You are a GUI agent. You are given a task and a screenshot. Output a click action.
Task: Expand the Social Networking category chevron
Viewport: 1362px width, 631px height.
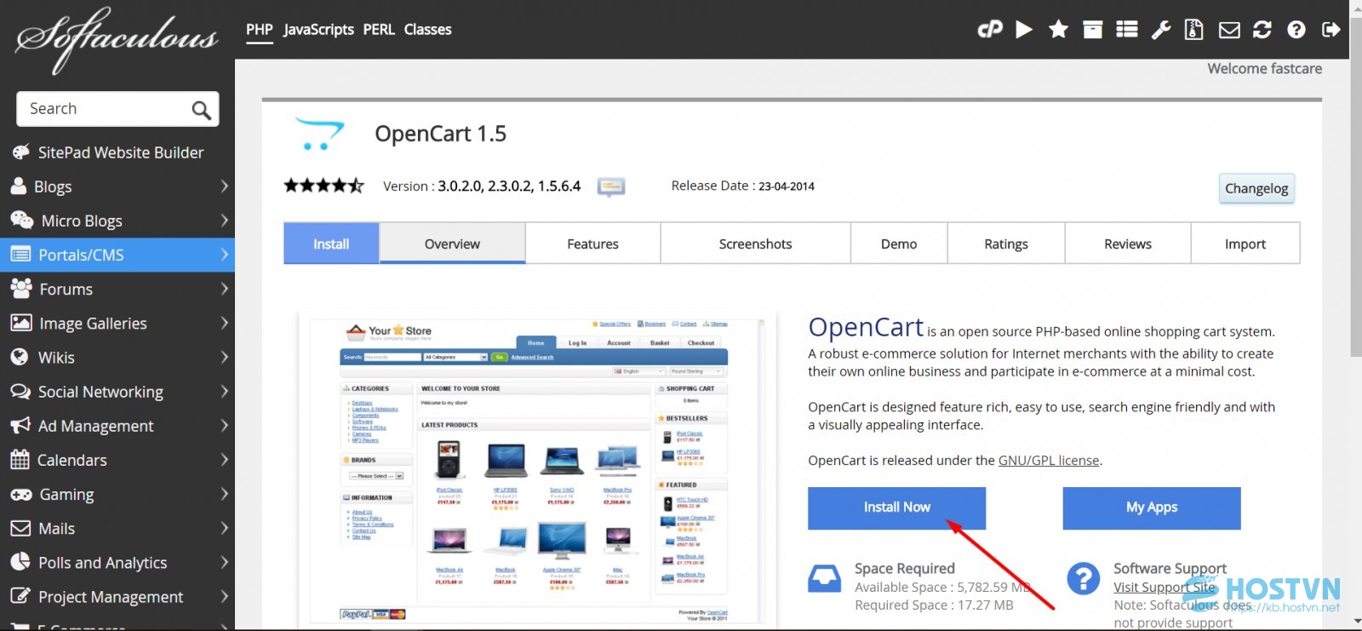coord(224,391)
